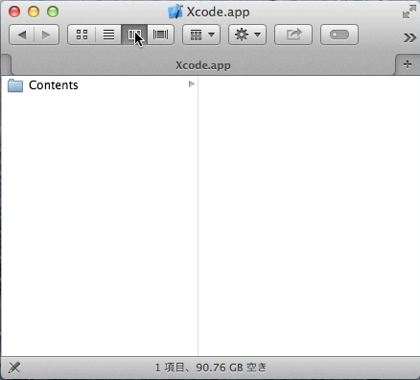Expand Contents folder via arrow

[x=192, y=84]
